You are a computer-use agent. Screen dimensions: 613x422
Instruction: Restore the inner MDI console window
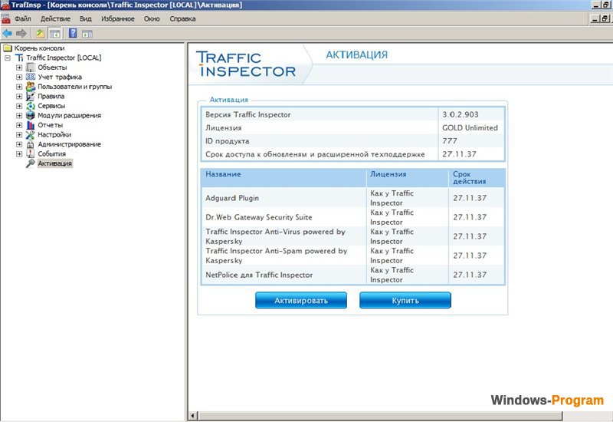click(x=605, y=18)
